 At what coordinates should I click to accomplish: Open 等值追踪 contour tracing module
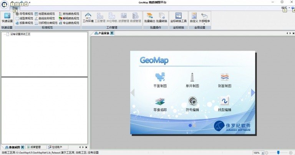tap(160, 104)
